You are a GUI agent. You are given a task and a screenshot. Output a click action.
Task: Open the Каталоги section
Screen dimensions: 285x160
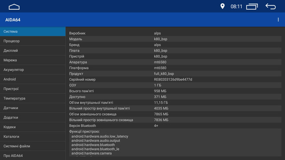point(33,136)
